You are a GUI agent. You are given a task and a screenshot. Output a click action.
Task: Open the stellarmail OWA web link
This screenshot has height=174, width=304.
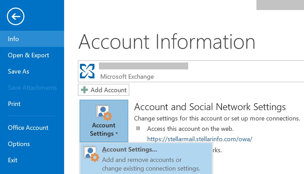[200, 139]
